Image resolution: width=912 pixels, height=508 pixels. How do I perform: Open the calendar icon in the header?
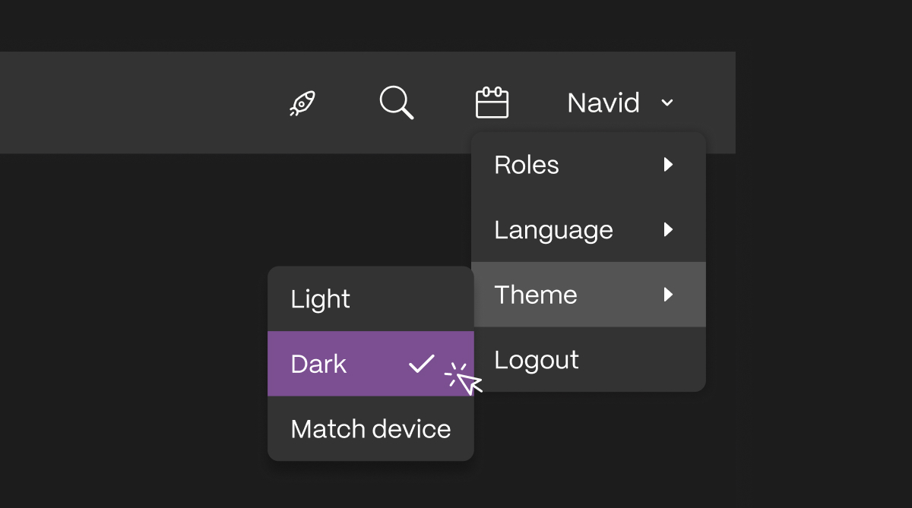pyautogui.click(x=492, y=103)
